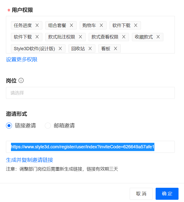Delete the 购物车 tag via its X

pos(101,25)
